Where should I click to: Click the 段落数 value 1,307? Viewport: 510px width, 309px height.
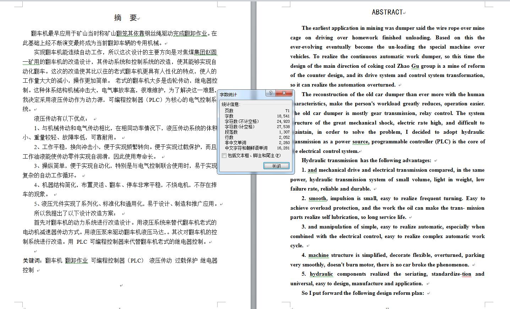(x=284, y=132)
